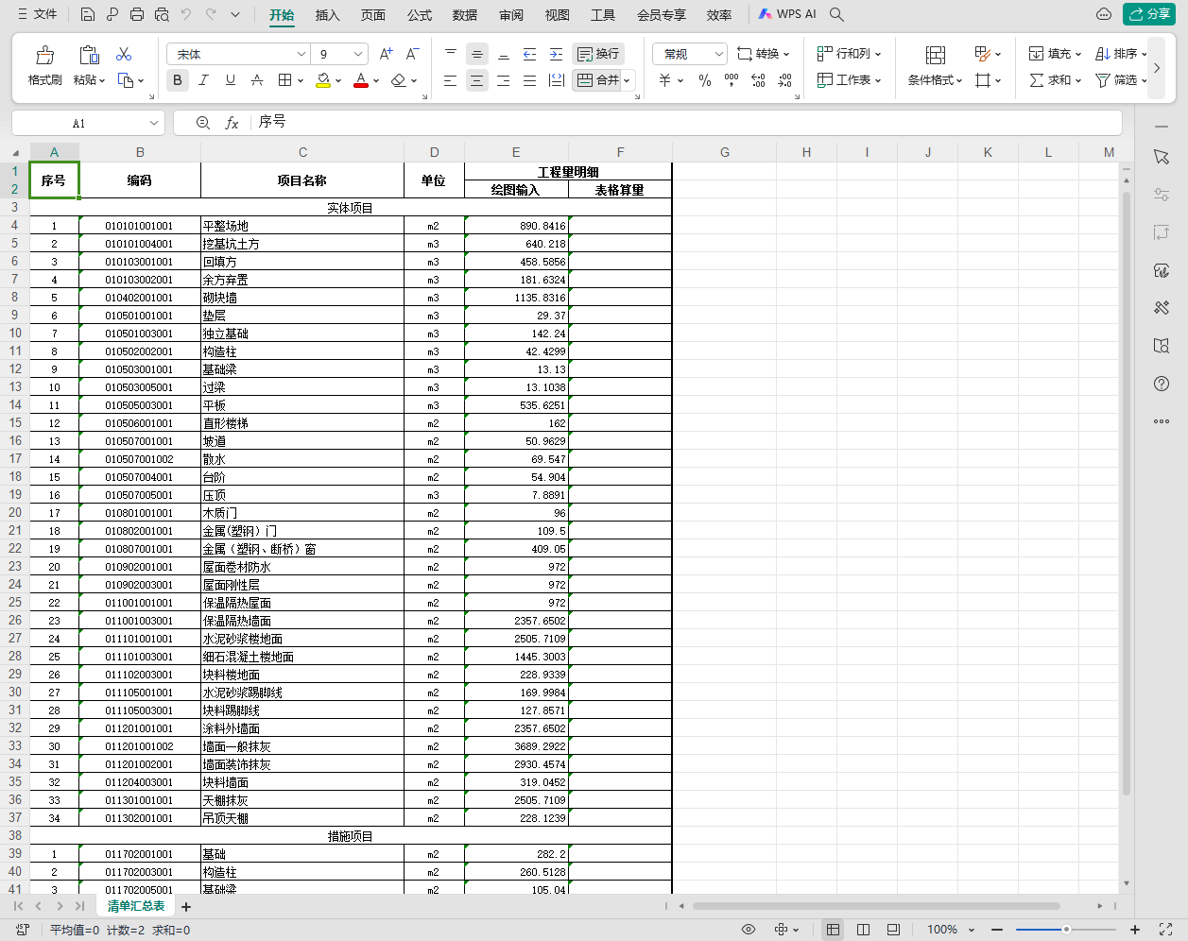The image size is (1188, 941).
Task: Click the decrease indent icon
Action: coord(529,54)
